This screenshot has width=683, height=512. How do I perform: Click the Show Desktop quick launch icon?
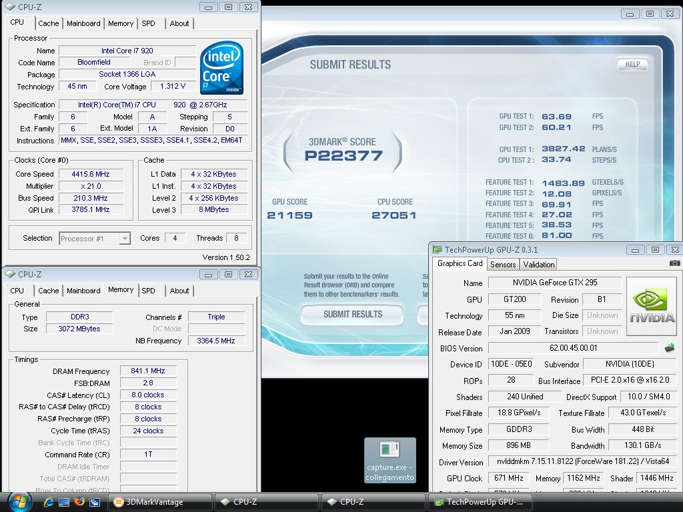pos(64,502)
